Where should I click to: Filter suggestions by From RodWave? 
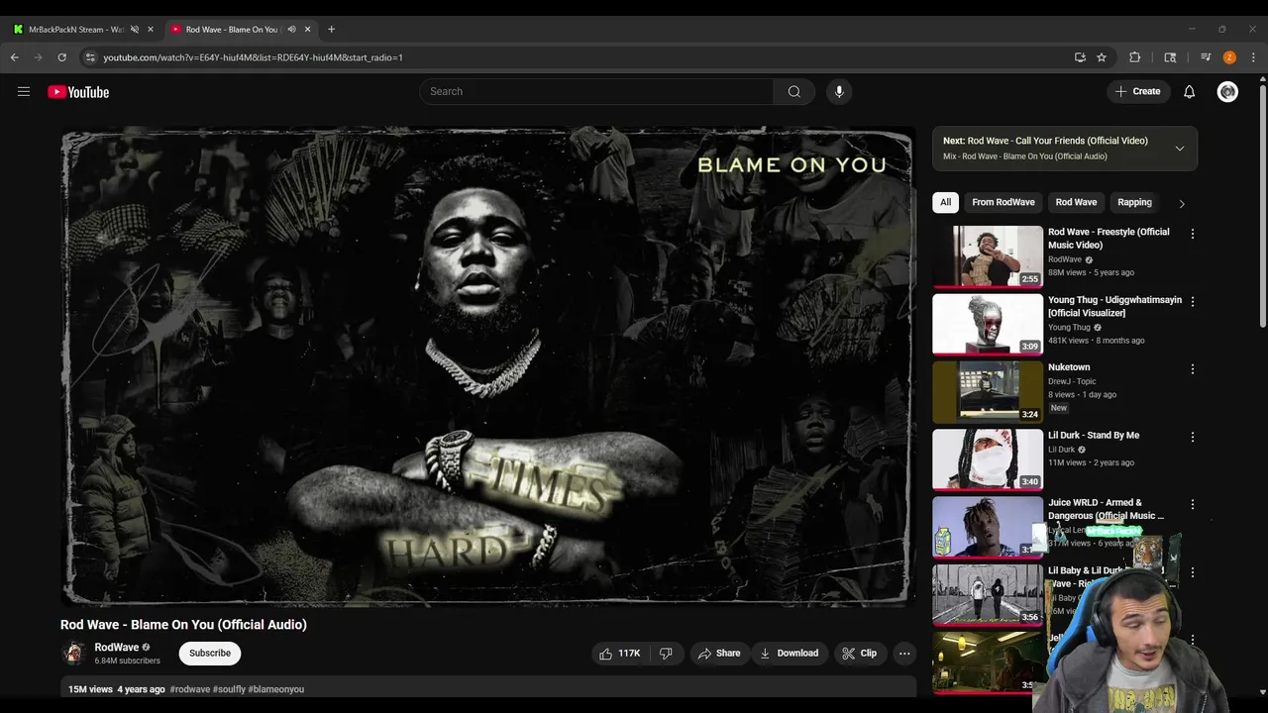1003,202
